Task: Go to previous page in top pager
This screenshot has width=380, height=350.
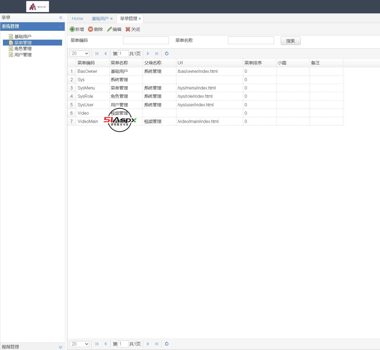Action: click(105, 54)
